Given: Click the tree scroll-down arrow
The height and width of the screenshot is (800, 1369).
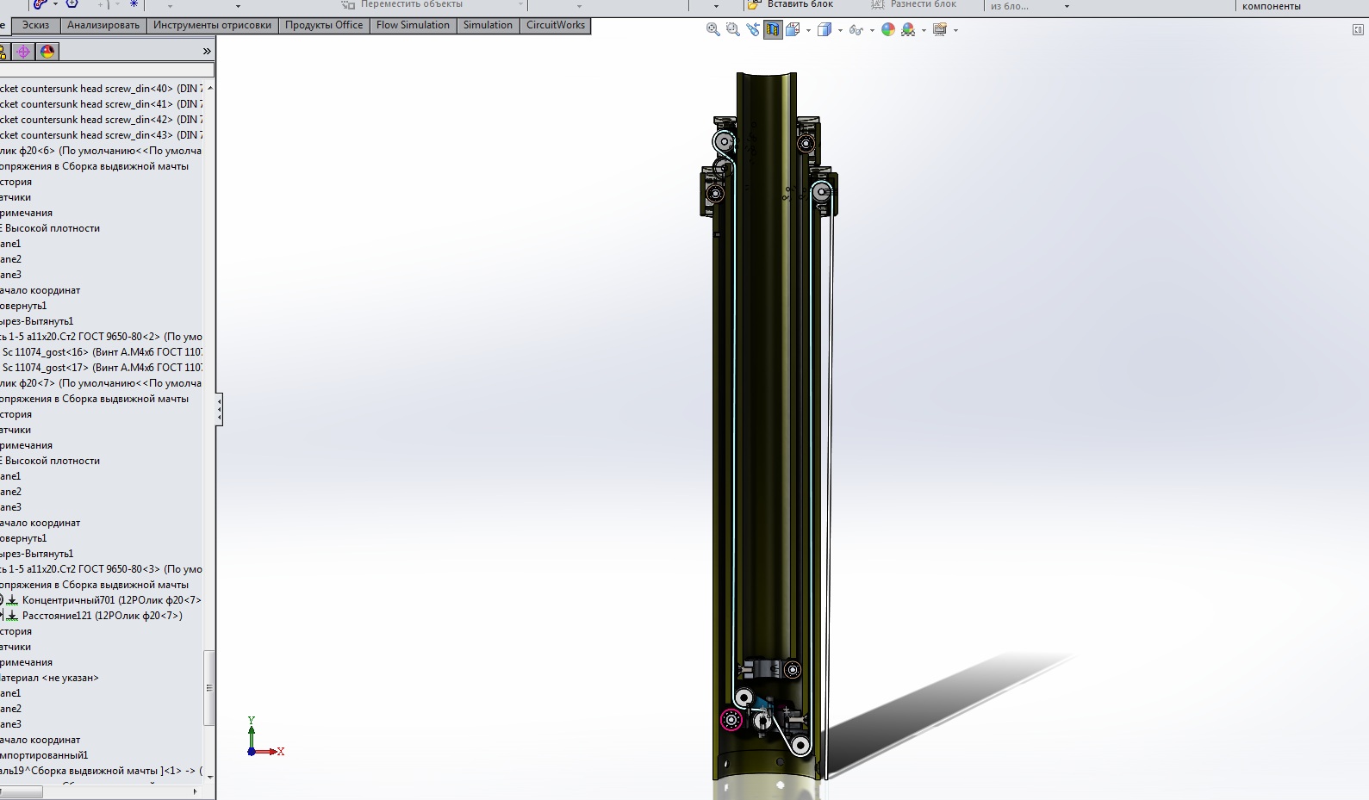Looking at the screenshot, I should (x=209, y=777).
